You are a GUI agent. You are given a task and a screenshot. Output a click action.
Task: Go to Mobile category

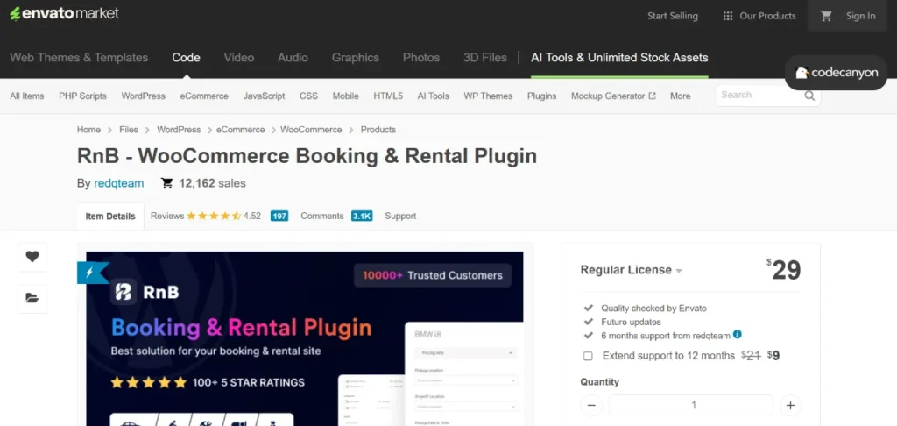(346, 96)
